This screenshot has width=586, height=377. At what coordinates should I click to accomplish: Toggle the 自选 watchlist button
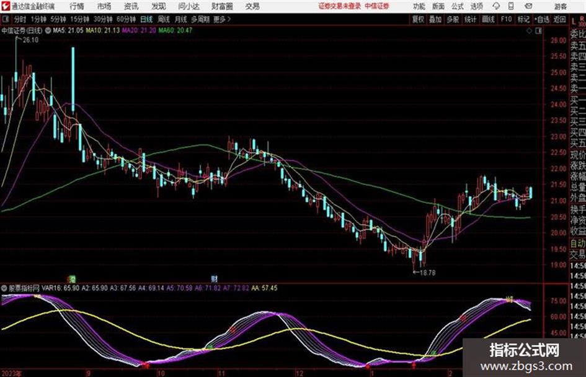click(541, 19)
